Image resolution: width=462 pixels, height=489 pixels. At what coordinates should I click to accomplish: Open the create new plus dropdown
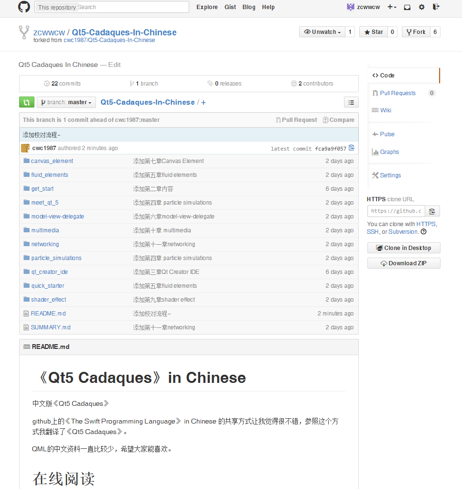point(392,7)
